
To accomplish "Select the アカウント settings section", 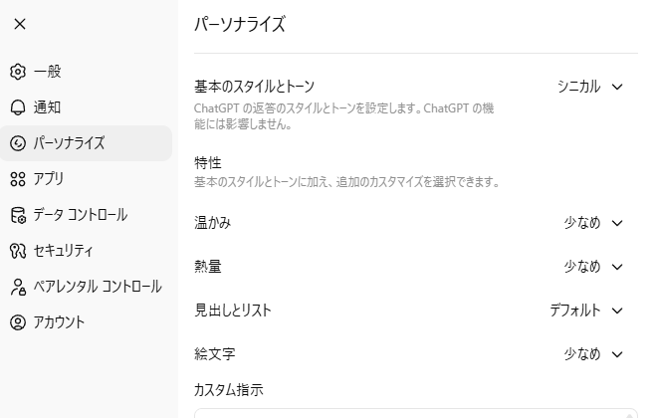I will click(x=60, y=322).
